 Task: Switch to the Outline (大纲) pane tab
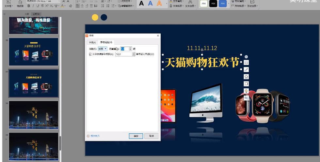(27, 14)
